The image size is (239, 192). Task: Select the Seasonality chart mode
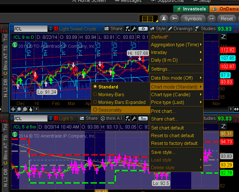[121, 110]
